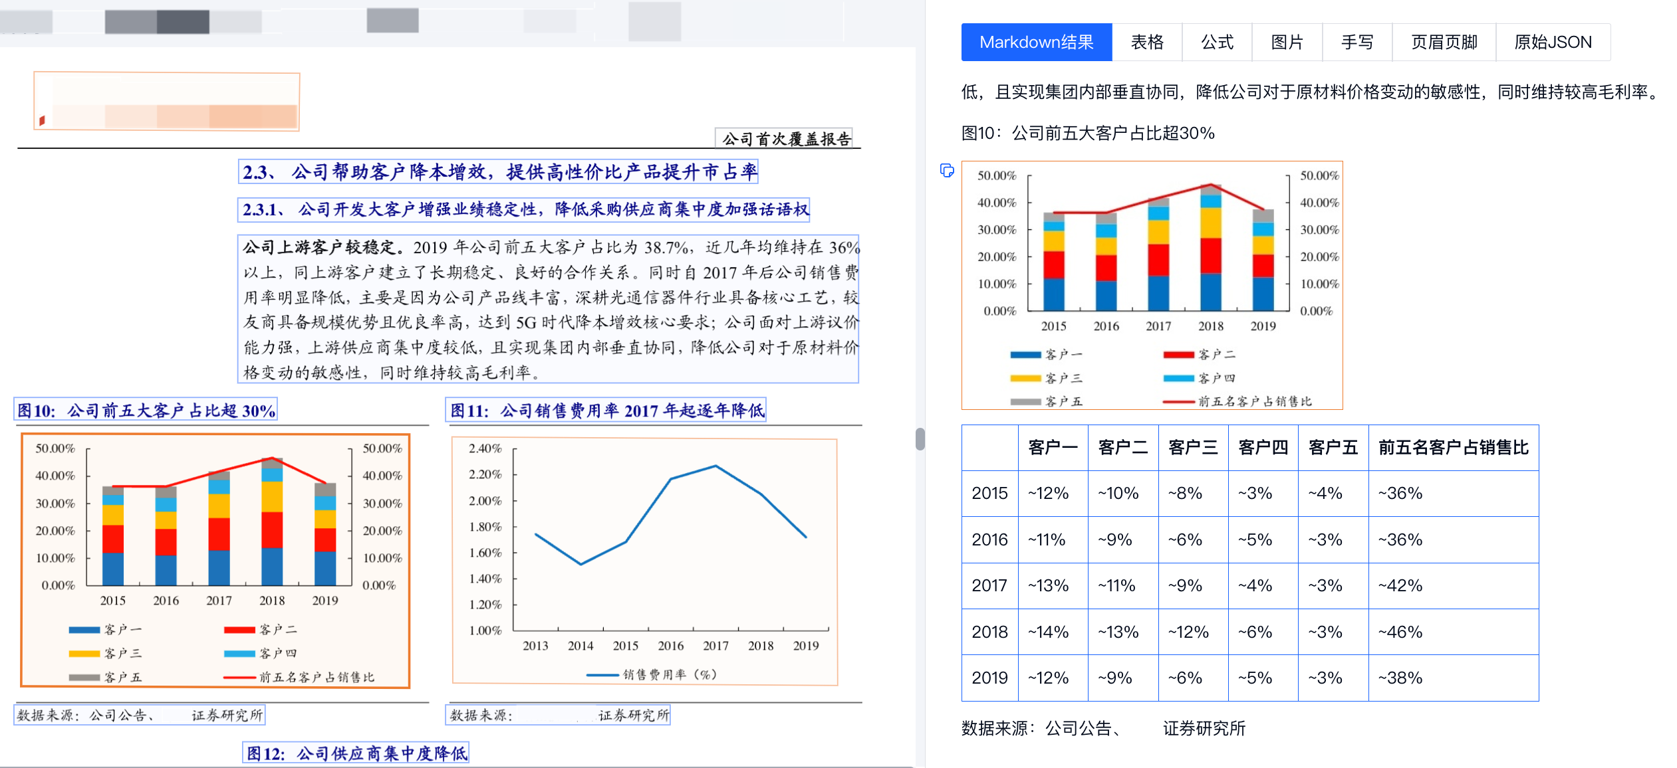This screenshot has height=768, width=1677.
Task: Show the 原始JSON tab
Action: coord(1552,43)
